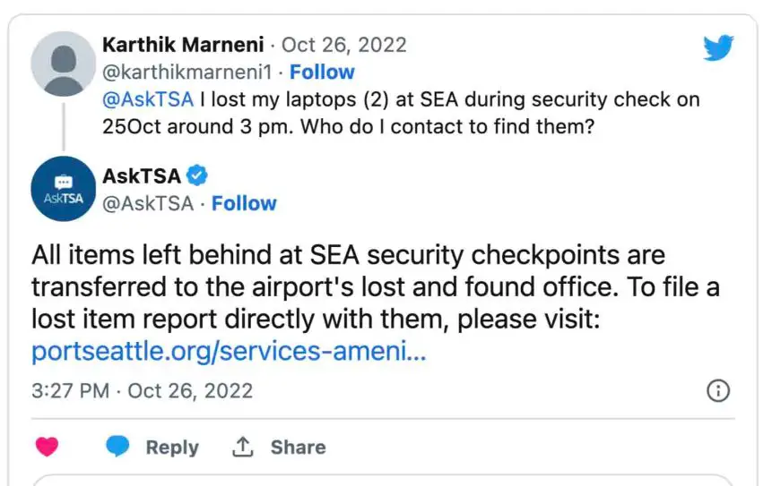Image resolution: width=772 pixels, height=486 pixels.
Task: Open the @AskTSA handle under the name
Action: [x=148, y=204]
